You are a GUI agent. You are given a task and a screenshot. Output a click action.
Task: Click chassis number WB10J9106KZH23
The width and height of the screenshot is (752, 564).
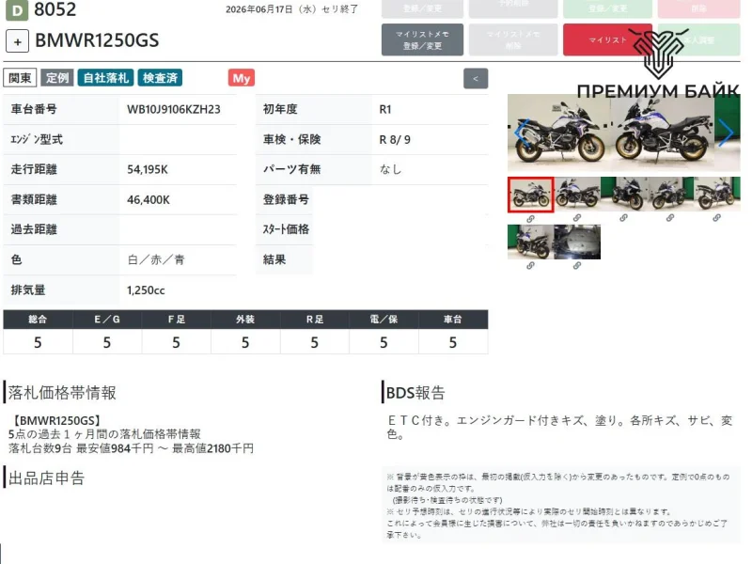click(174, 109)
